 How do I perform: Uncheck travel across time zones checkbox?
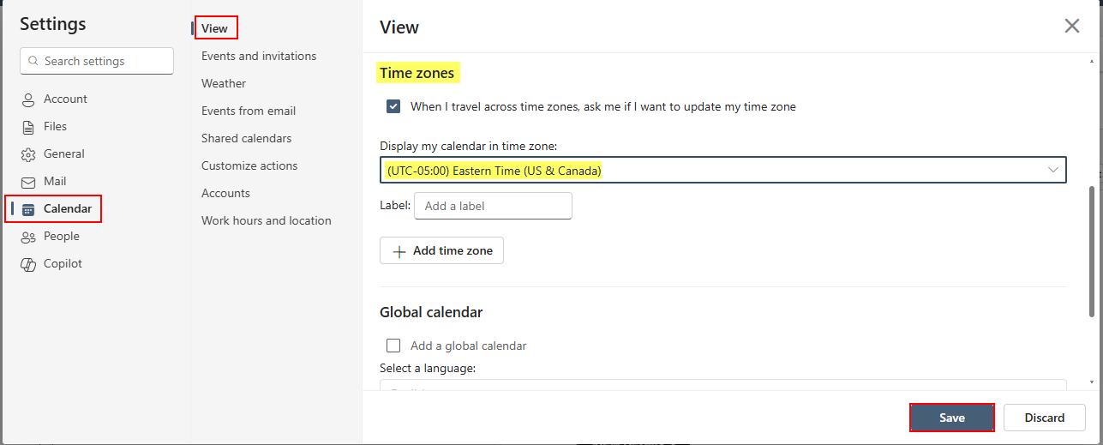393,106
